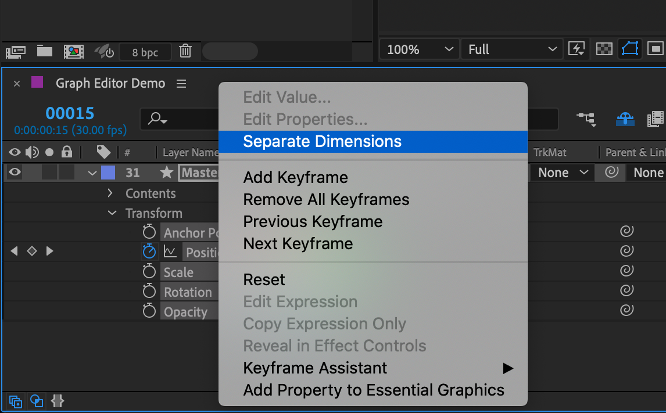Hide layer 31 with the eye toggle
This screenshot has width=666, height=413.
15,173
